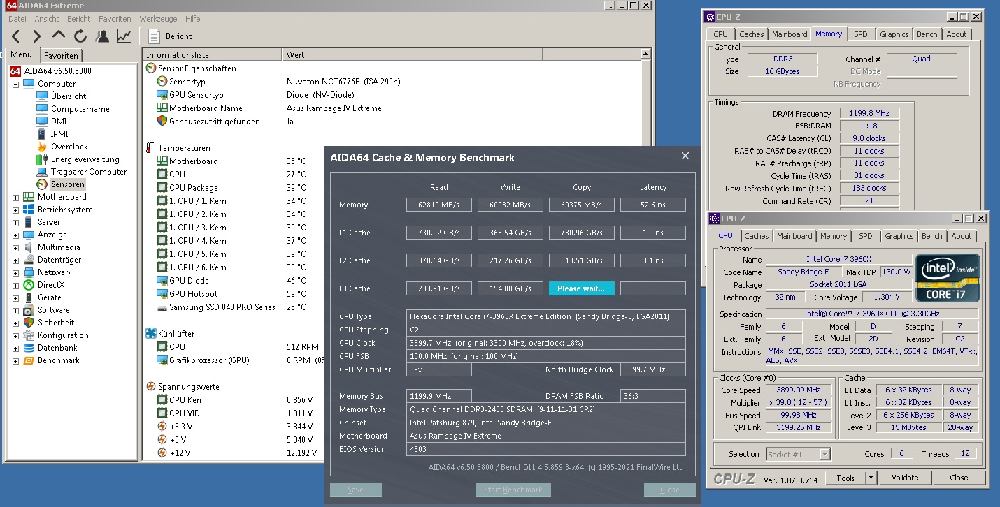
Task: Open the Hilfe menu
Action: point(193,19)
